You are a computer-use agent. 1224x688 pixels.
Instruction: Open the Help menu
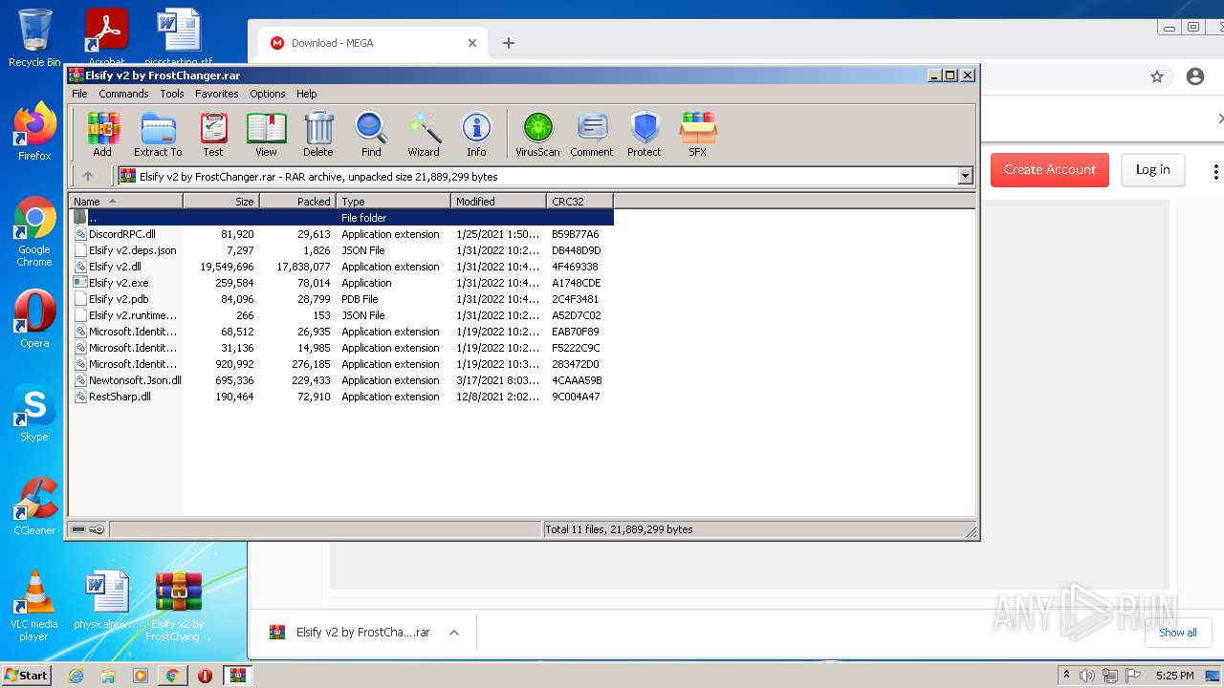coord(306,94)
